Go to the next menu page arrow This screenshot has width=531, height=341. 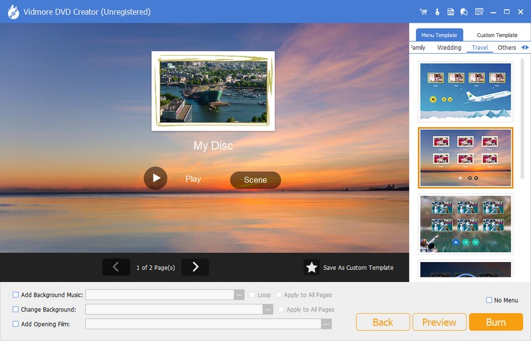pos(195,267)
